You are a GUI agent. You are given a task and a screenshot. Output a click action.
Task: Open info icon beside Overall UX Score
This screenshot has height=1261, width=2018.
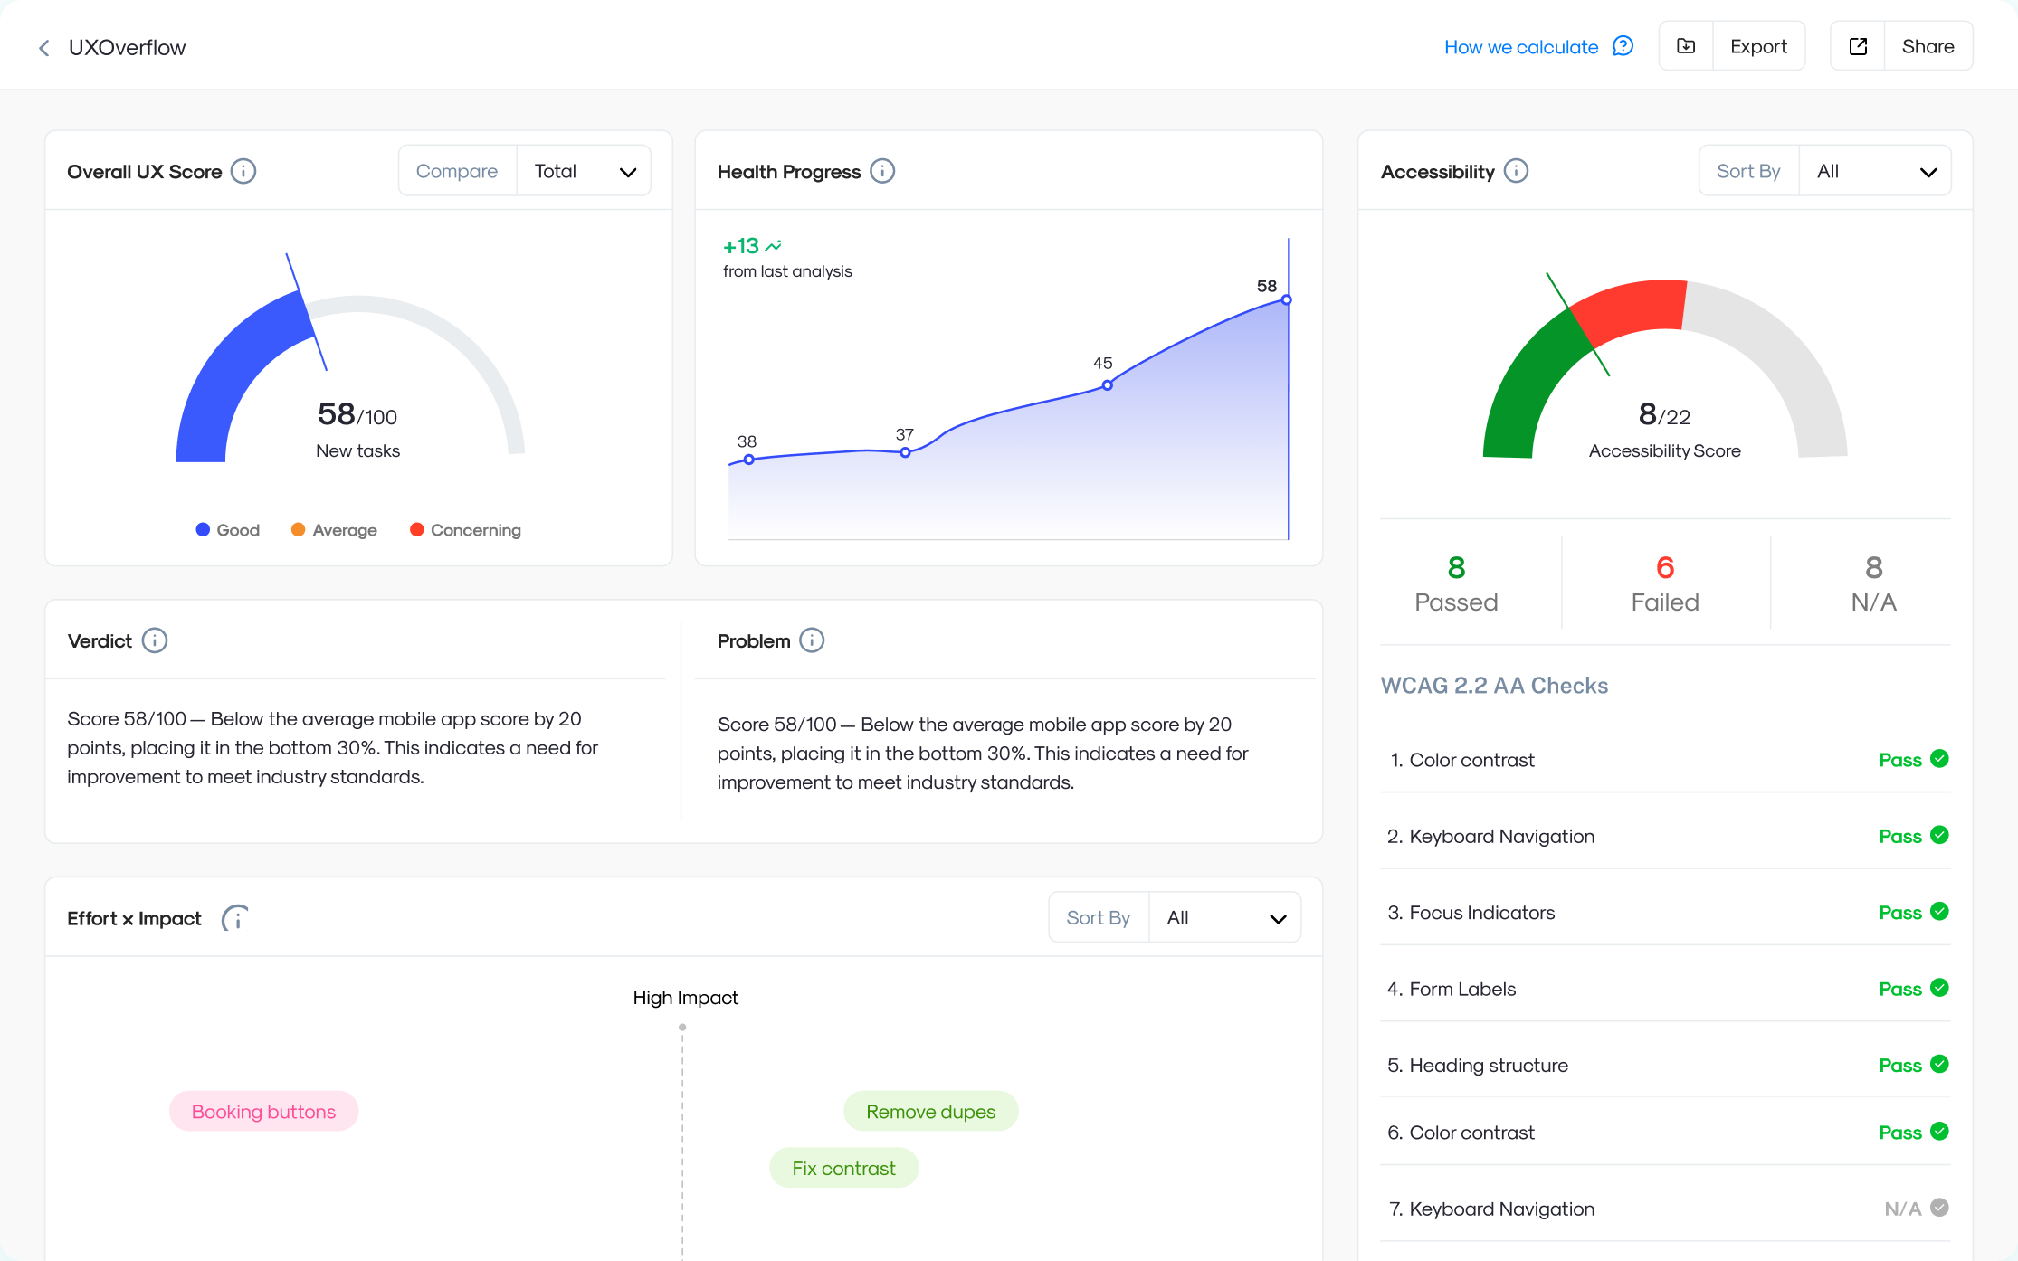(243, 171)
